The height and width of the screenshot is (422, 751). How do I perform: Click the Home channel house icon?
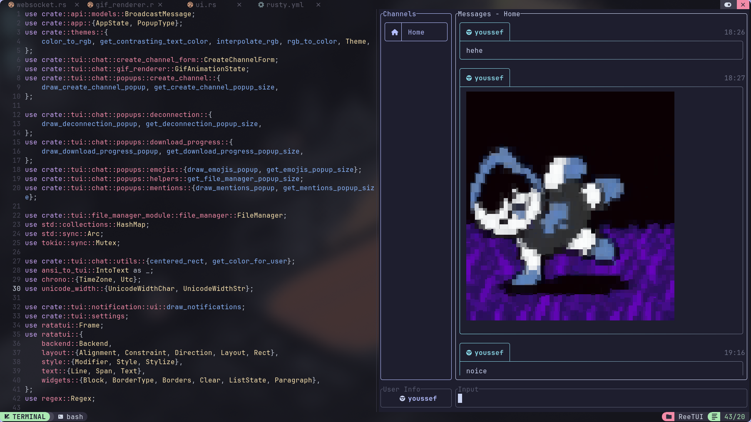tap(395, 32)
